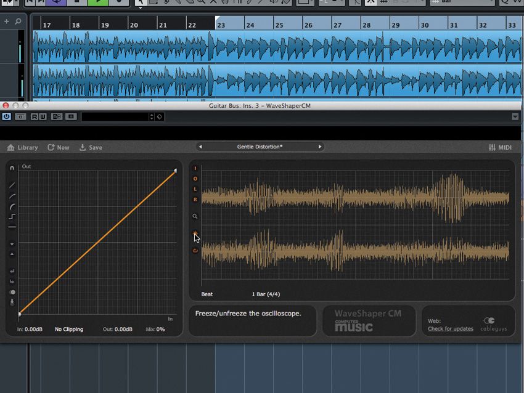Click the magnet snap icon above curve tools
Viewport: 524px width, 393px height.
(x=12, y=168)
